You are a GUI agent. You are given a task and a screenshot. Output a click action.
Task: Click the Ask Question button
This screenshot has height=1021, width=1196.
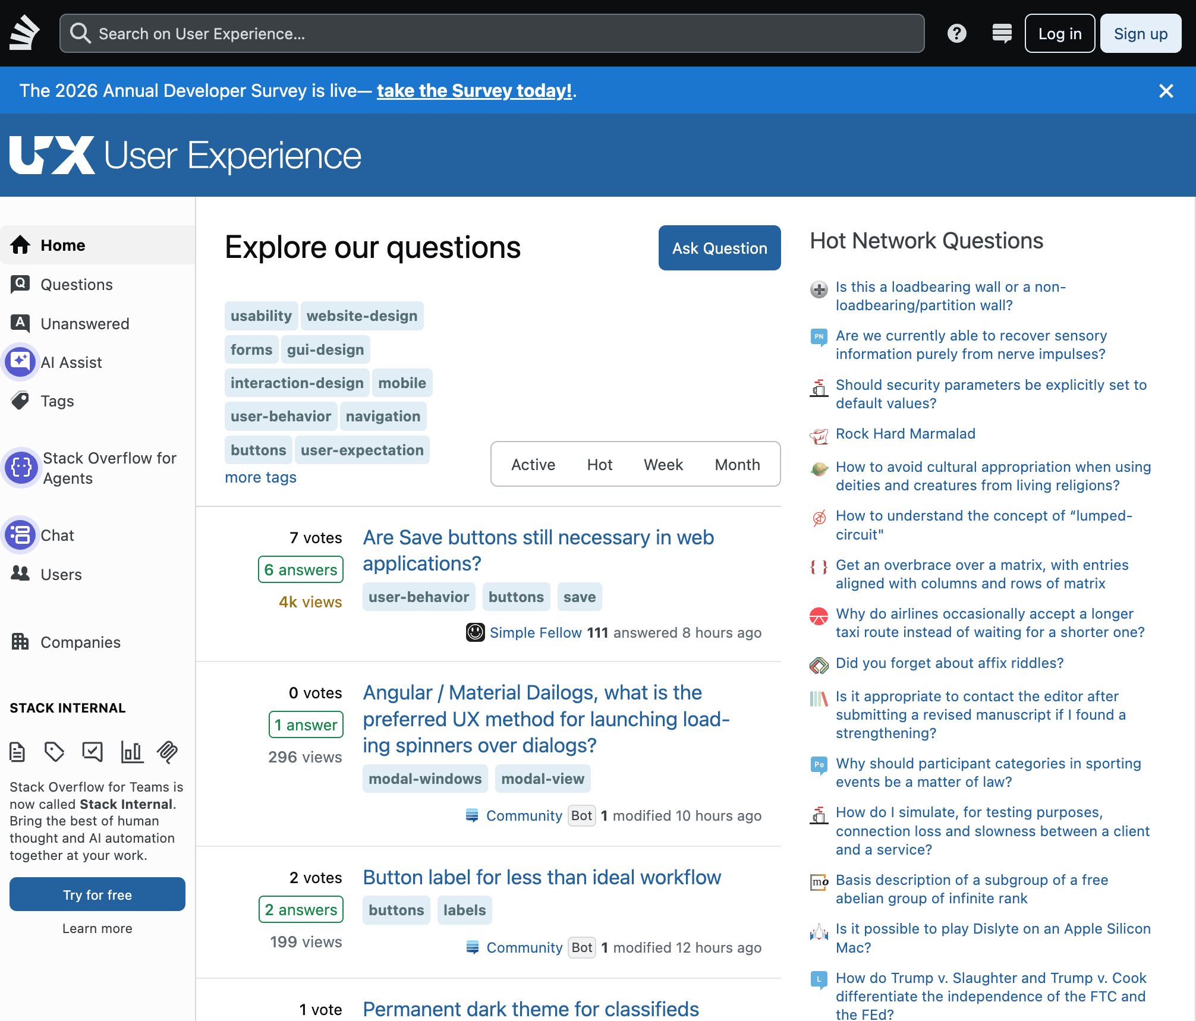(719, 248)
